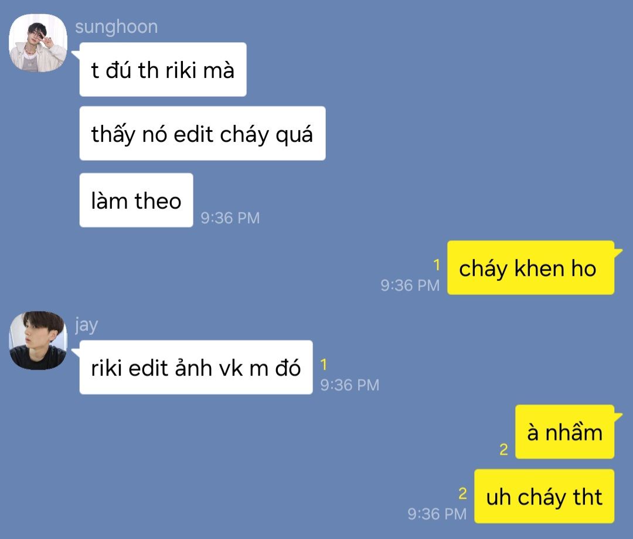Select the message "t đú th riki mà"
This screenshot has height=539, width=633.
[163, 69]
